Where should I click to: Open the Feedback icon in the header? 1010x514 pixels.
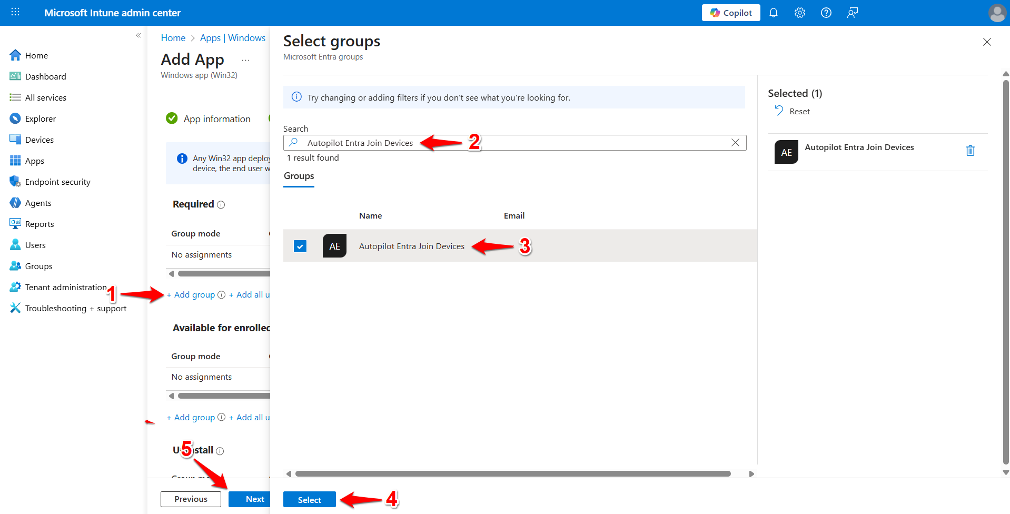(x=853, y=13)
